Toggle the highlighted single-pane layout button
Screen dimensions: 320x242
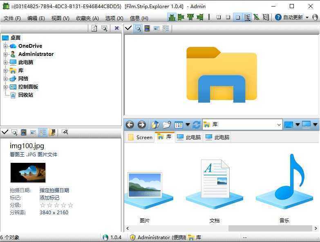click(x=238, y=17)
